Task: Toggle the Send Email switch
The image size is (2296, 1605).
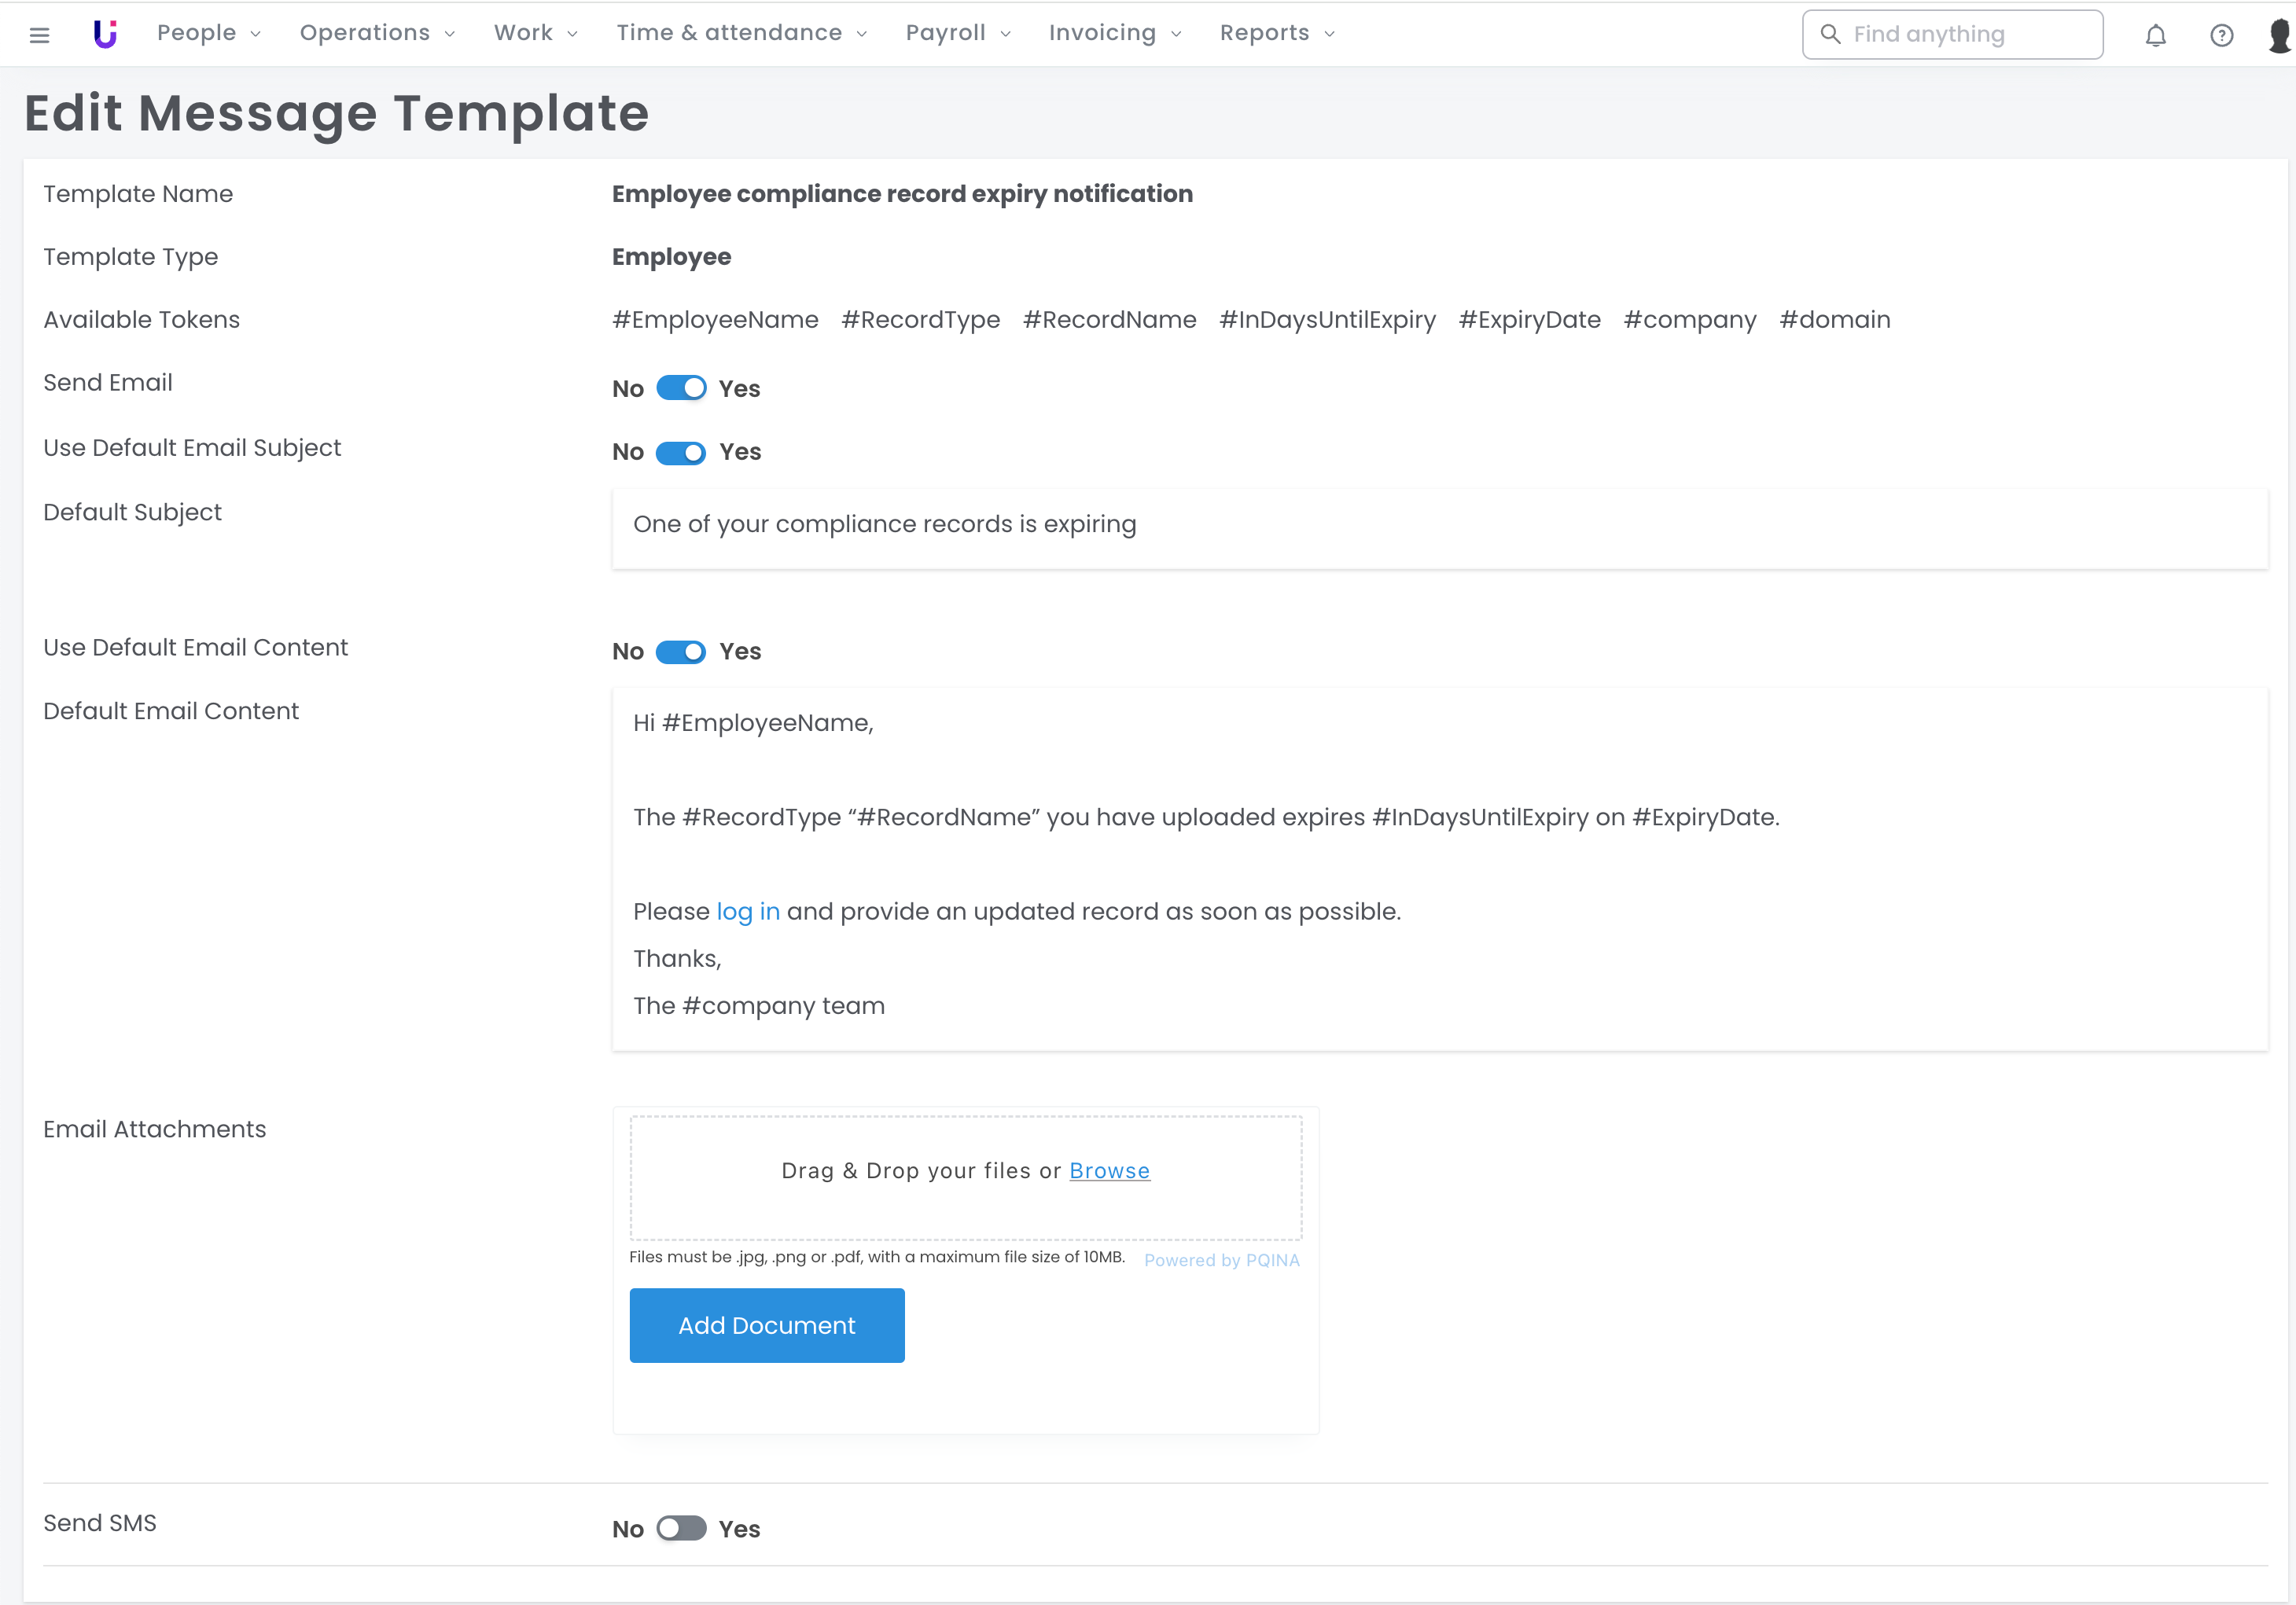Action: 681,389
